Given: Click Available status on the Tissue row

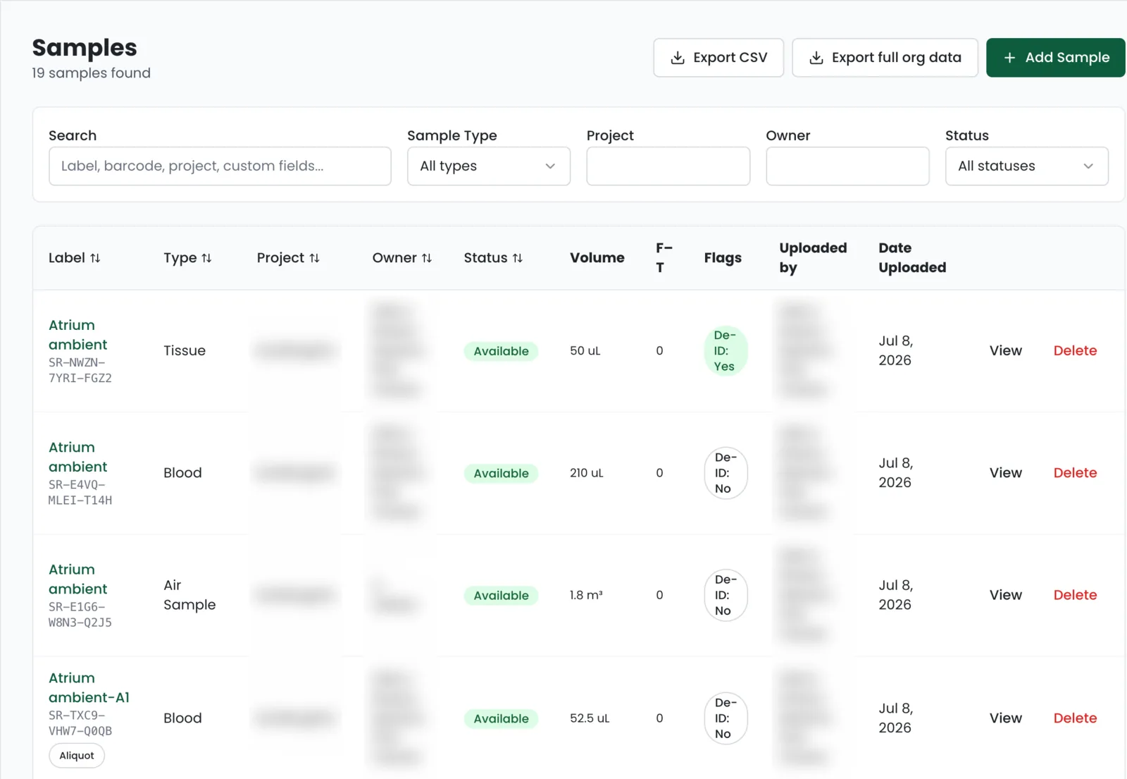Looking at the screenshot, I should 501,351.
